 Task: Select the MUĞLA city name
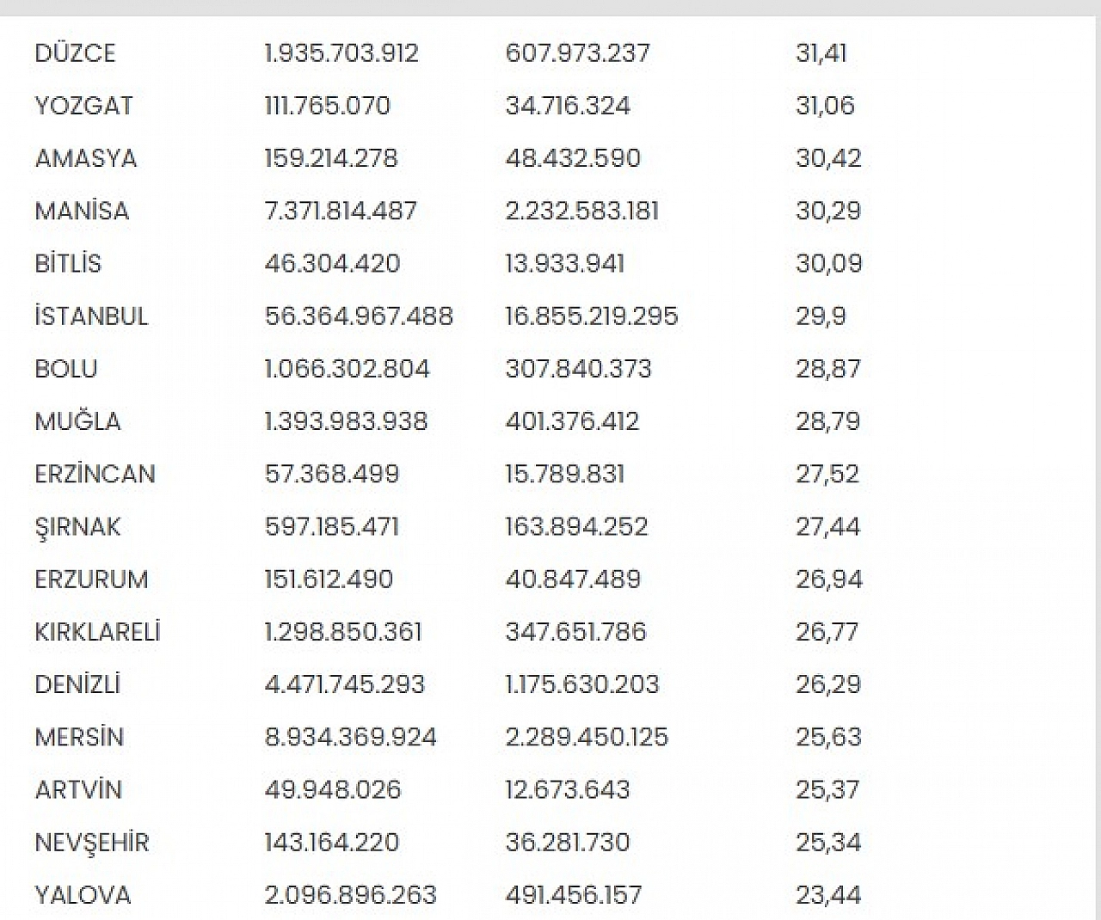(77, 421)
